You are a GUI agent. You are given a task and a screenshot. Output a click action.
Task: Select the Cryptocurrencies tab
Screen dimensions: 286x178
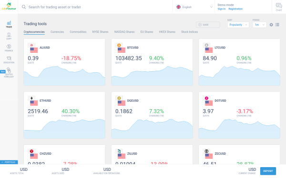[34, 32]
